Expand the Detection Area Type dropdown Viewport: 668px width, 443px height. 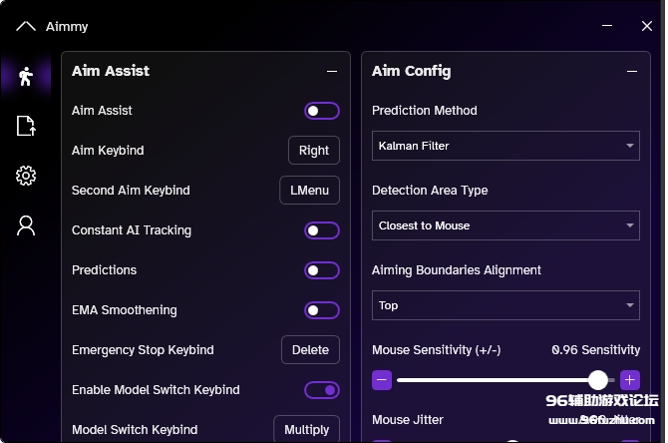point(505,225)
